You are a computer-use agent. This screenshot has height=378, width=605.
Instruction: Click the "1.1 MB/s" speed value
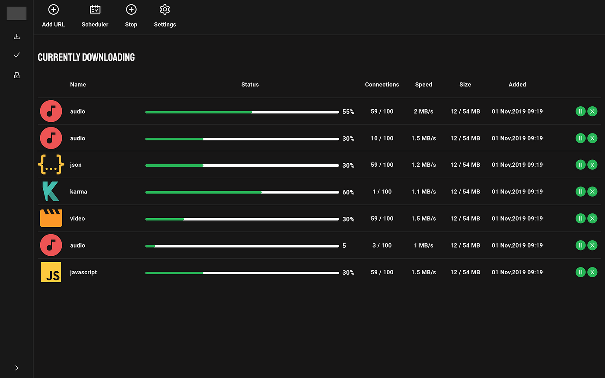click(423, 192)
